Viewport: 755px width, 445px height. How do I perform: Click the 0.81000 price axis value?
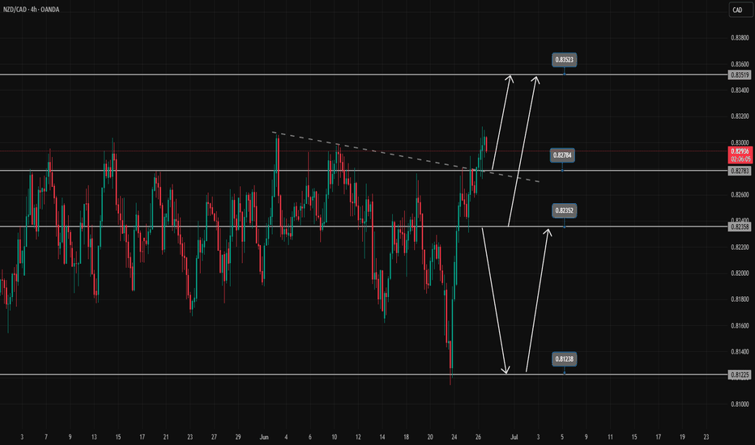[x=740, y=404]
